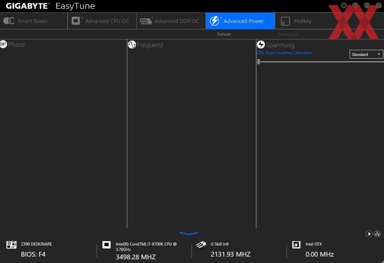Click the CPU Vcore Loadline Calibration link
Image resolution: width=384 pixels, height=263 pixels.
click(284, 53)
